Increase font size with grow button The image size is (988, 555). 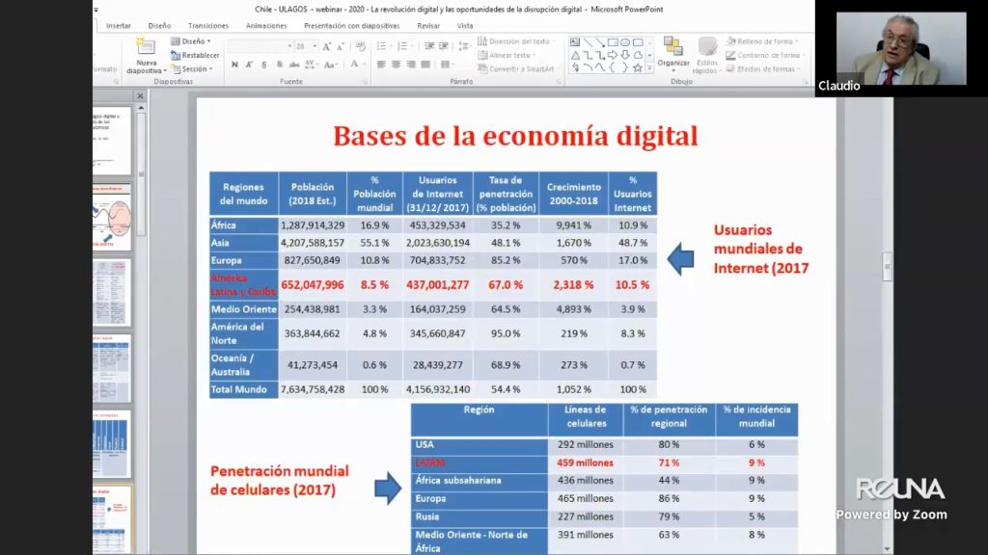pyautogui.click(x=328, y=46)
